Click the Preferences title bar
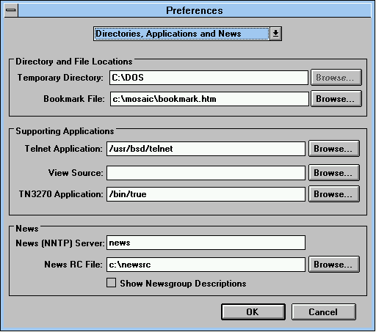The width and height of the screenshot is (376, 332). click(x=195, y=10)
